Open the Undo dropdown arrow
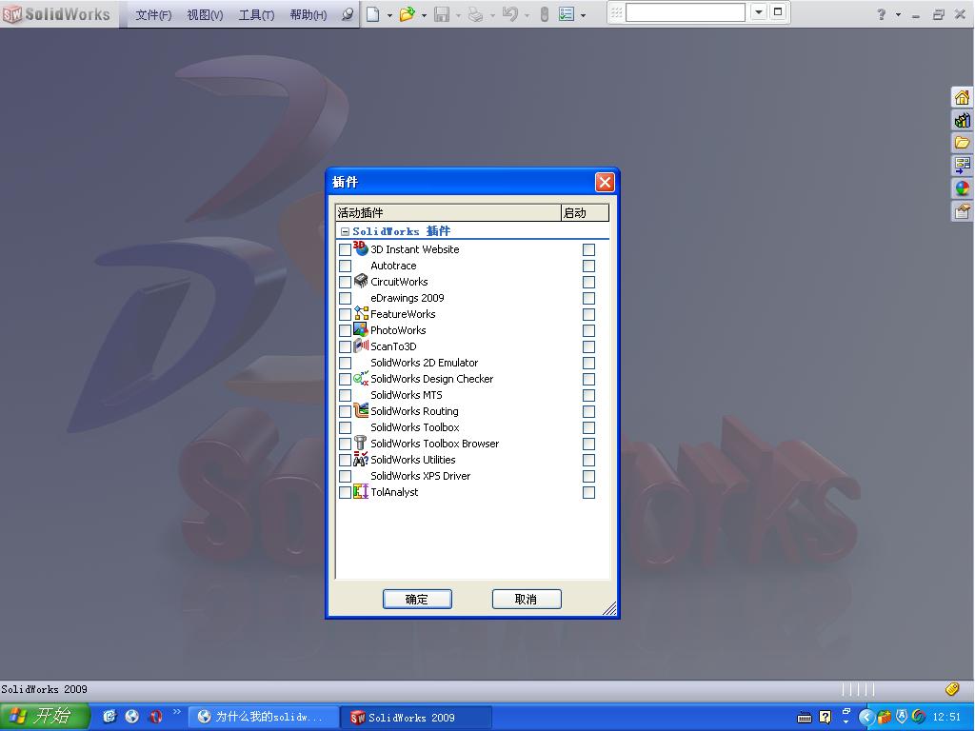 (x=527, y=15)
